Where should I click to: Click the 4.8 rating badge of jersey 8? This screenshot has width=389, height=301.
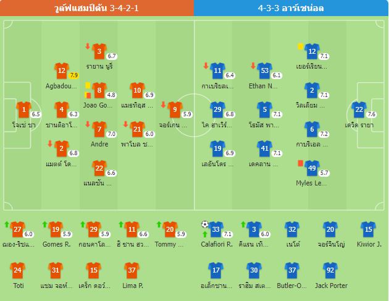click(x=111, y=95)
